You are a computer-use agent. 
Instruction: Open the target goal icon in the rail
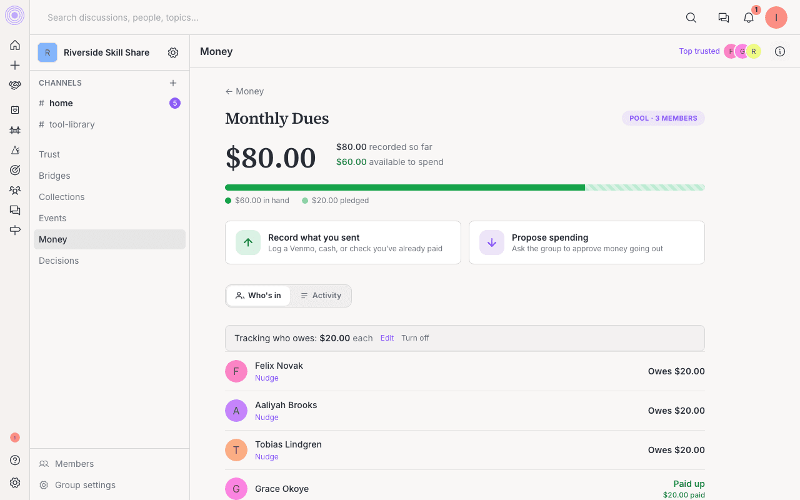[x=15, y=170]
